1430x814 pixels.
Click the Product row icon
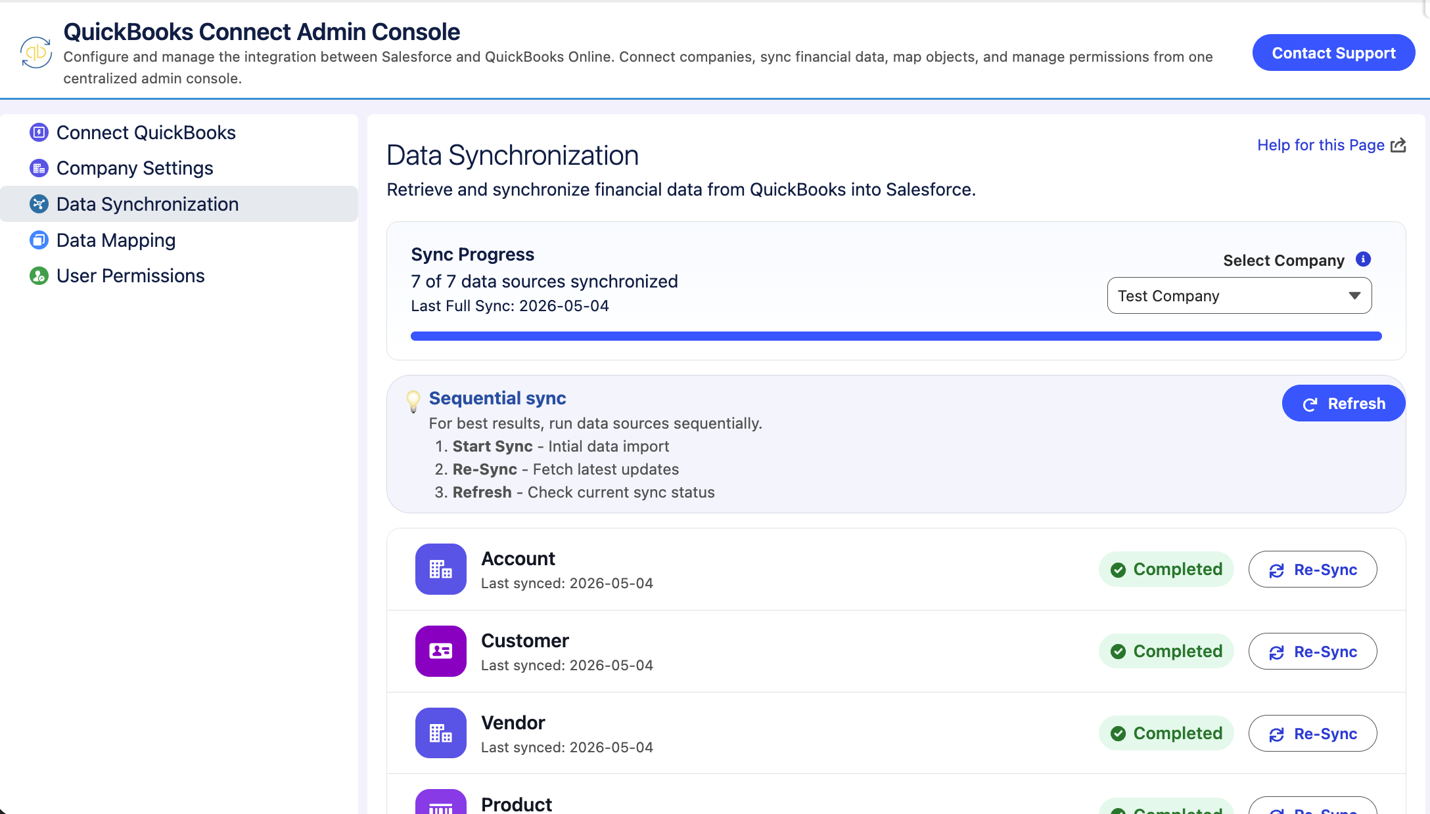(441, 802)
